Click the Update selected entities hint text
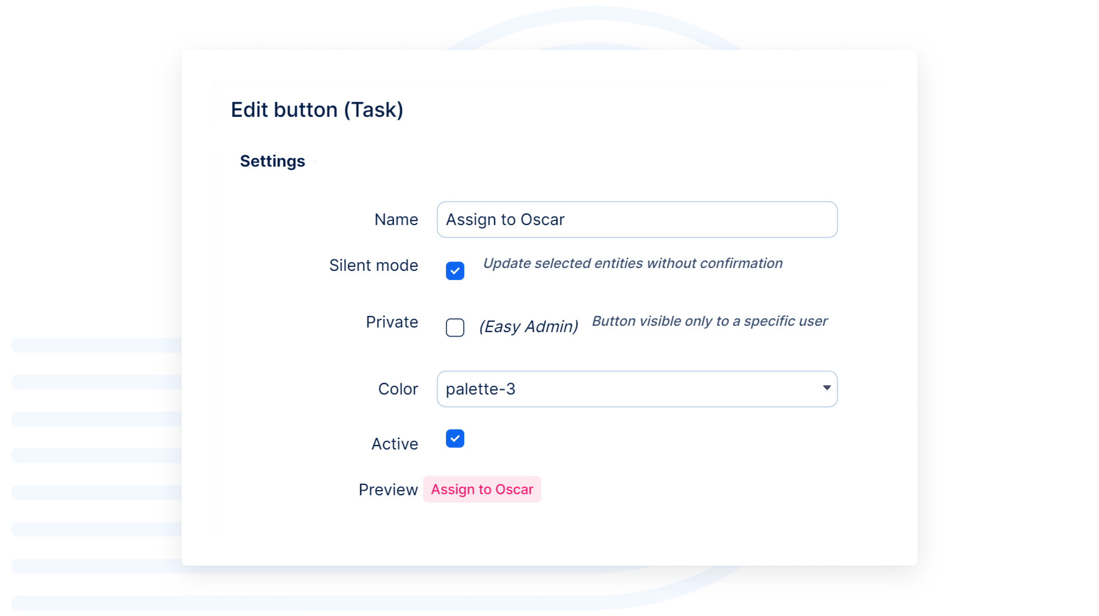 coord(632,263)
